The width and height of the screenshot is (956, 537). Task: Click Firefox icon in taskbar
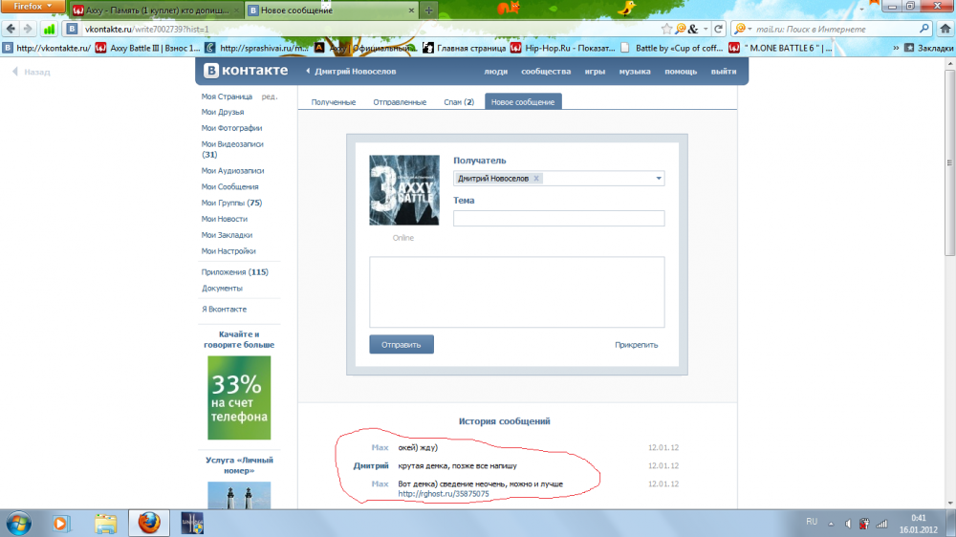coord(149,523)
